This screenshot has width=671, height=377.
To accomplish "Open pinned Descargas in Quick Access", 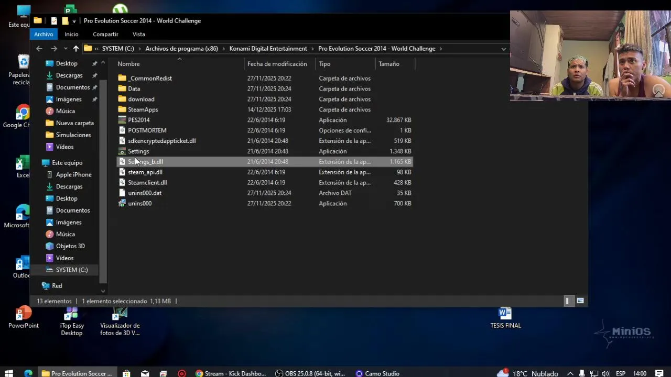I will [x=69, y=75].
